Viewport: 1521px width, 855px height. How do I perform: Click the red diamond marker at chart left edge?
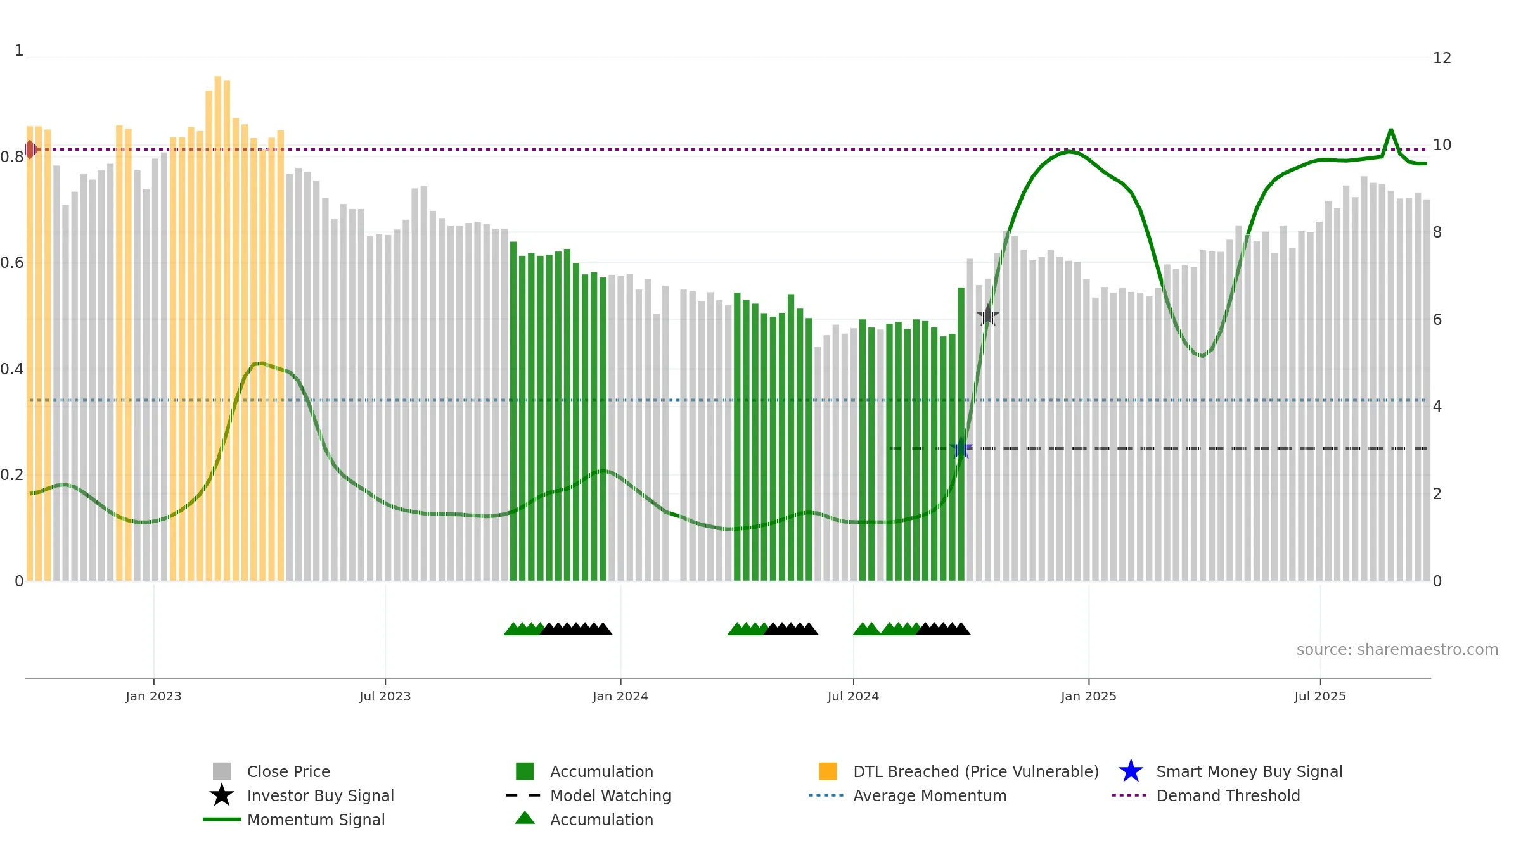(x=30, y=149)
